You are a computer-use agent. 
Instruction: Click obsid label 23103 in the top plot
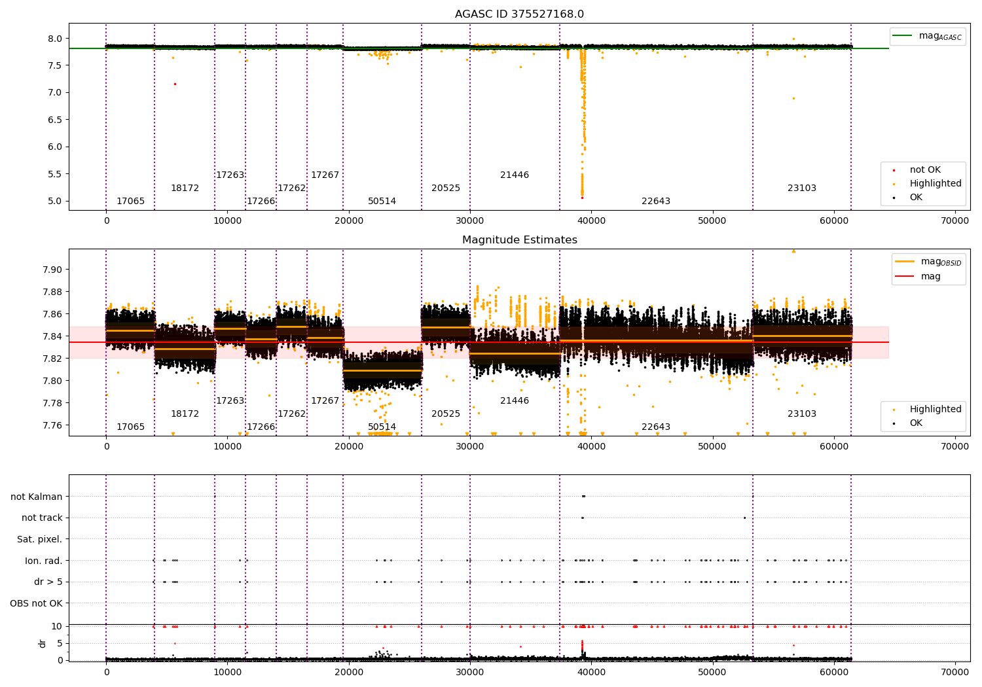[x=802, y=188]
